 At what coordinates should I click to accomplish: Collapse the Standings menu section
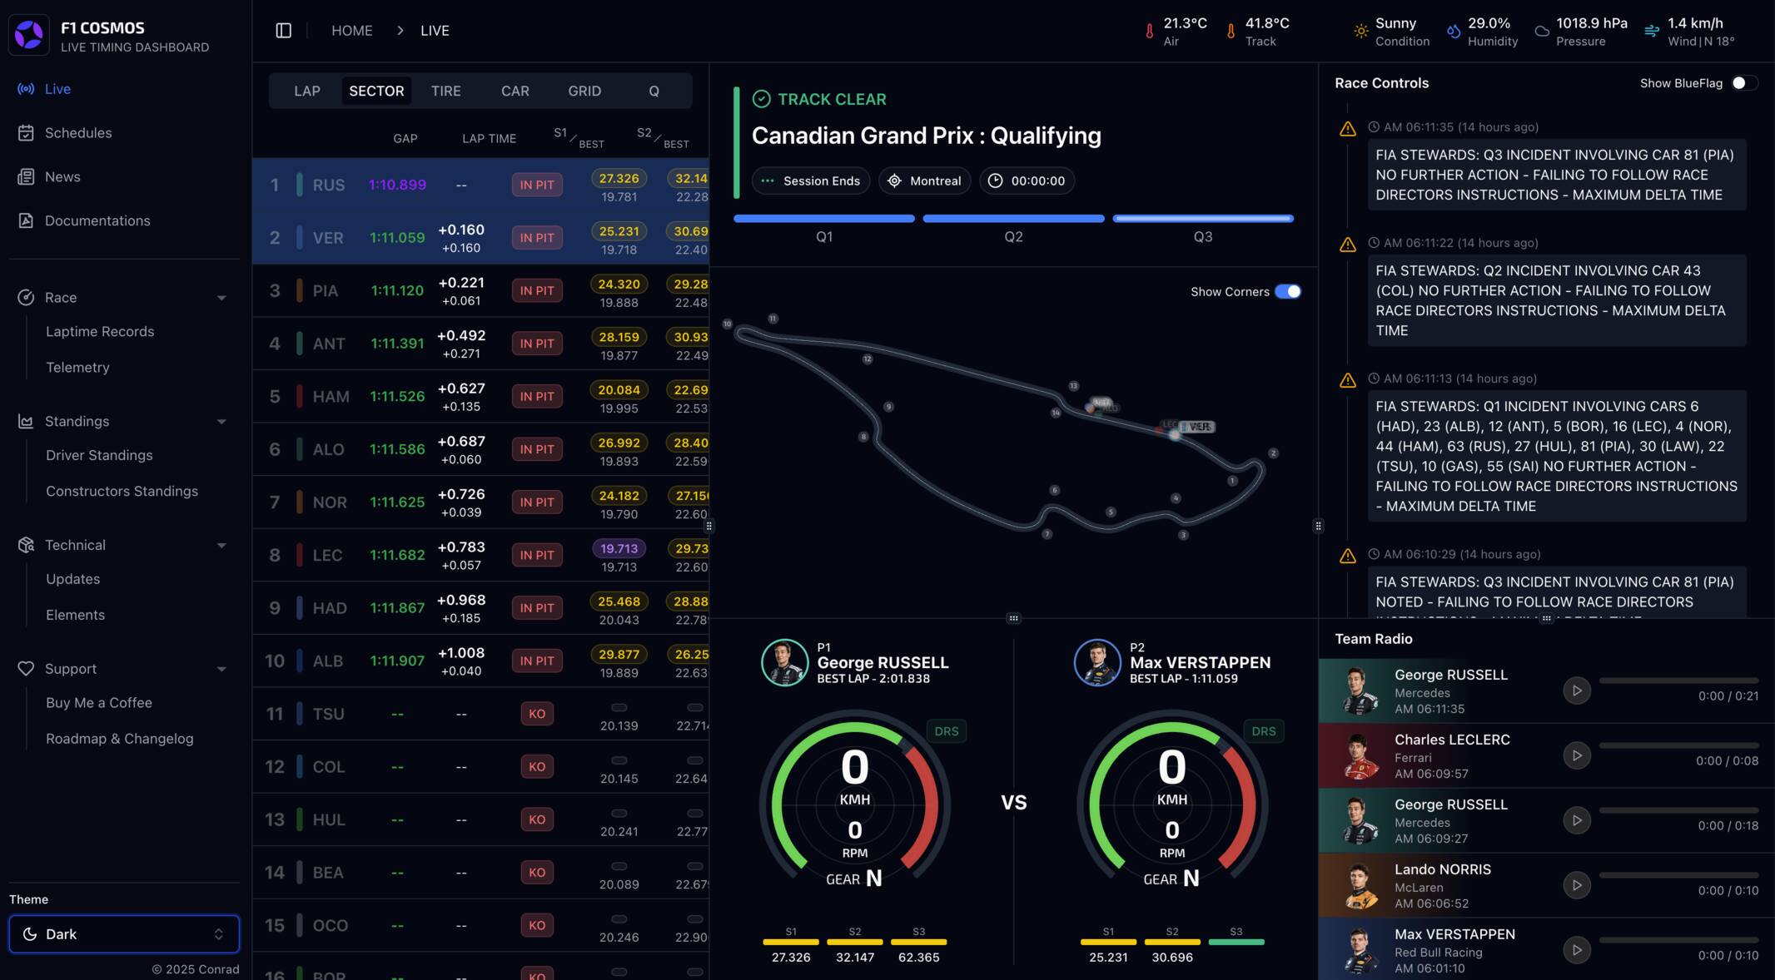221,422
